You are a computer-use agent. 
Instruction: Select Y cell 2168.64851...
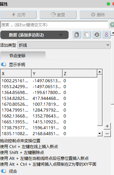pyautogui.click(x=47, y=134)
